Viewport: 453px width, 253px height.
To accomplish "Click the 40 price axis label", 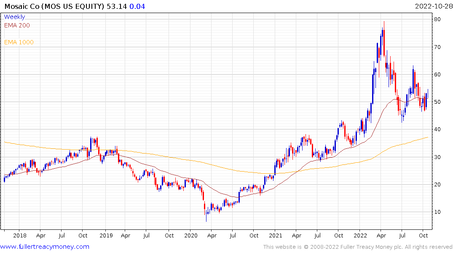I will (437, 129).
